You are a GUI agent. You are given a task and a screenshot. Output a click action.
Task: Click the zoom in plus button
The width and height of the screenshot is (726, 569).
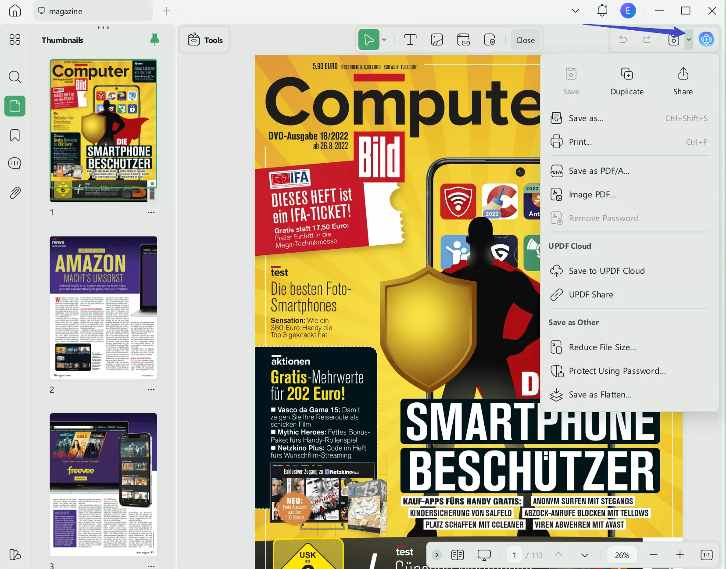tap(680, 555)
